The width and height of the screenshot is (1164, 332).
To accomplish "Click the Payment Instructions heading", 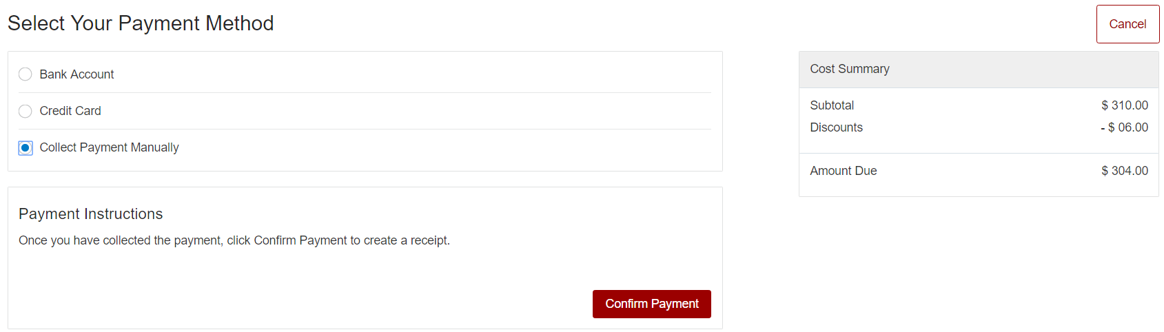I will point(91,214).
